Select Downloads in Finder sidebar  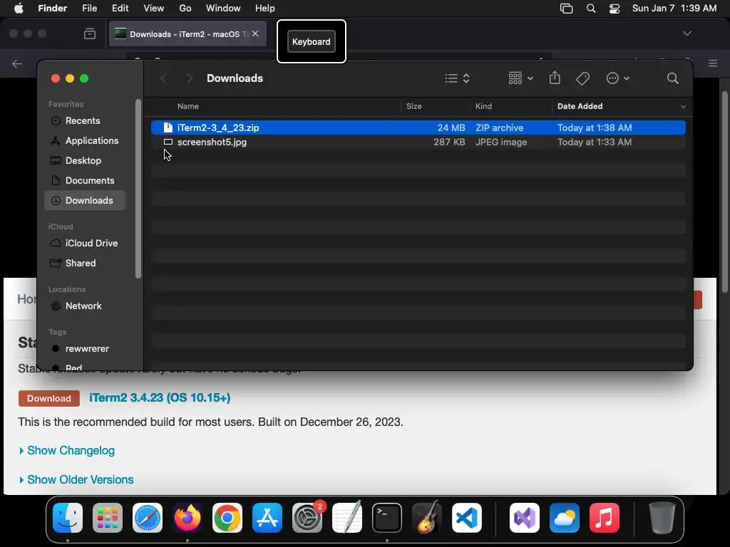(85, 200)
